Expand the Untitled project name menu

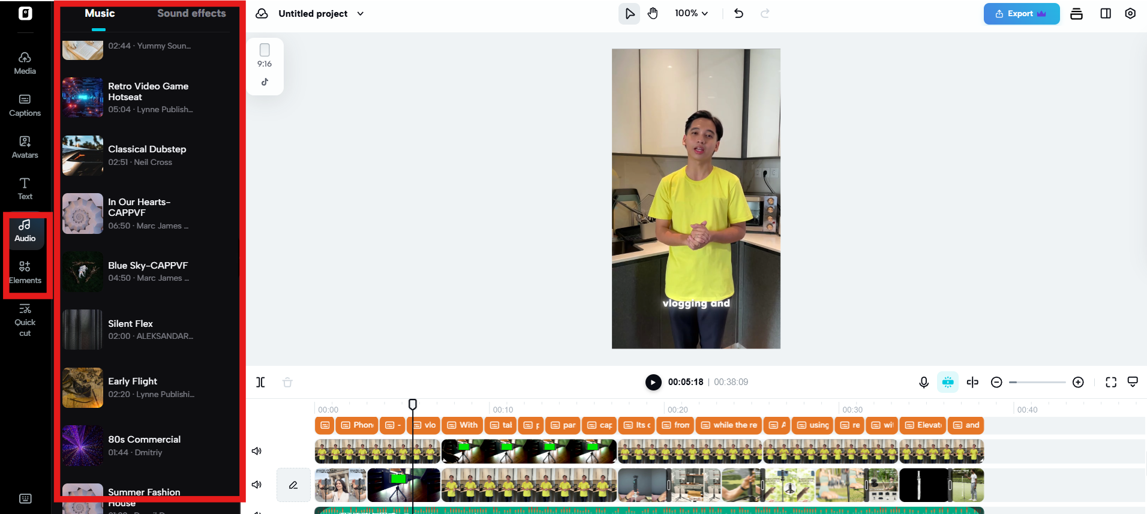(x=360, y=13)
